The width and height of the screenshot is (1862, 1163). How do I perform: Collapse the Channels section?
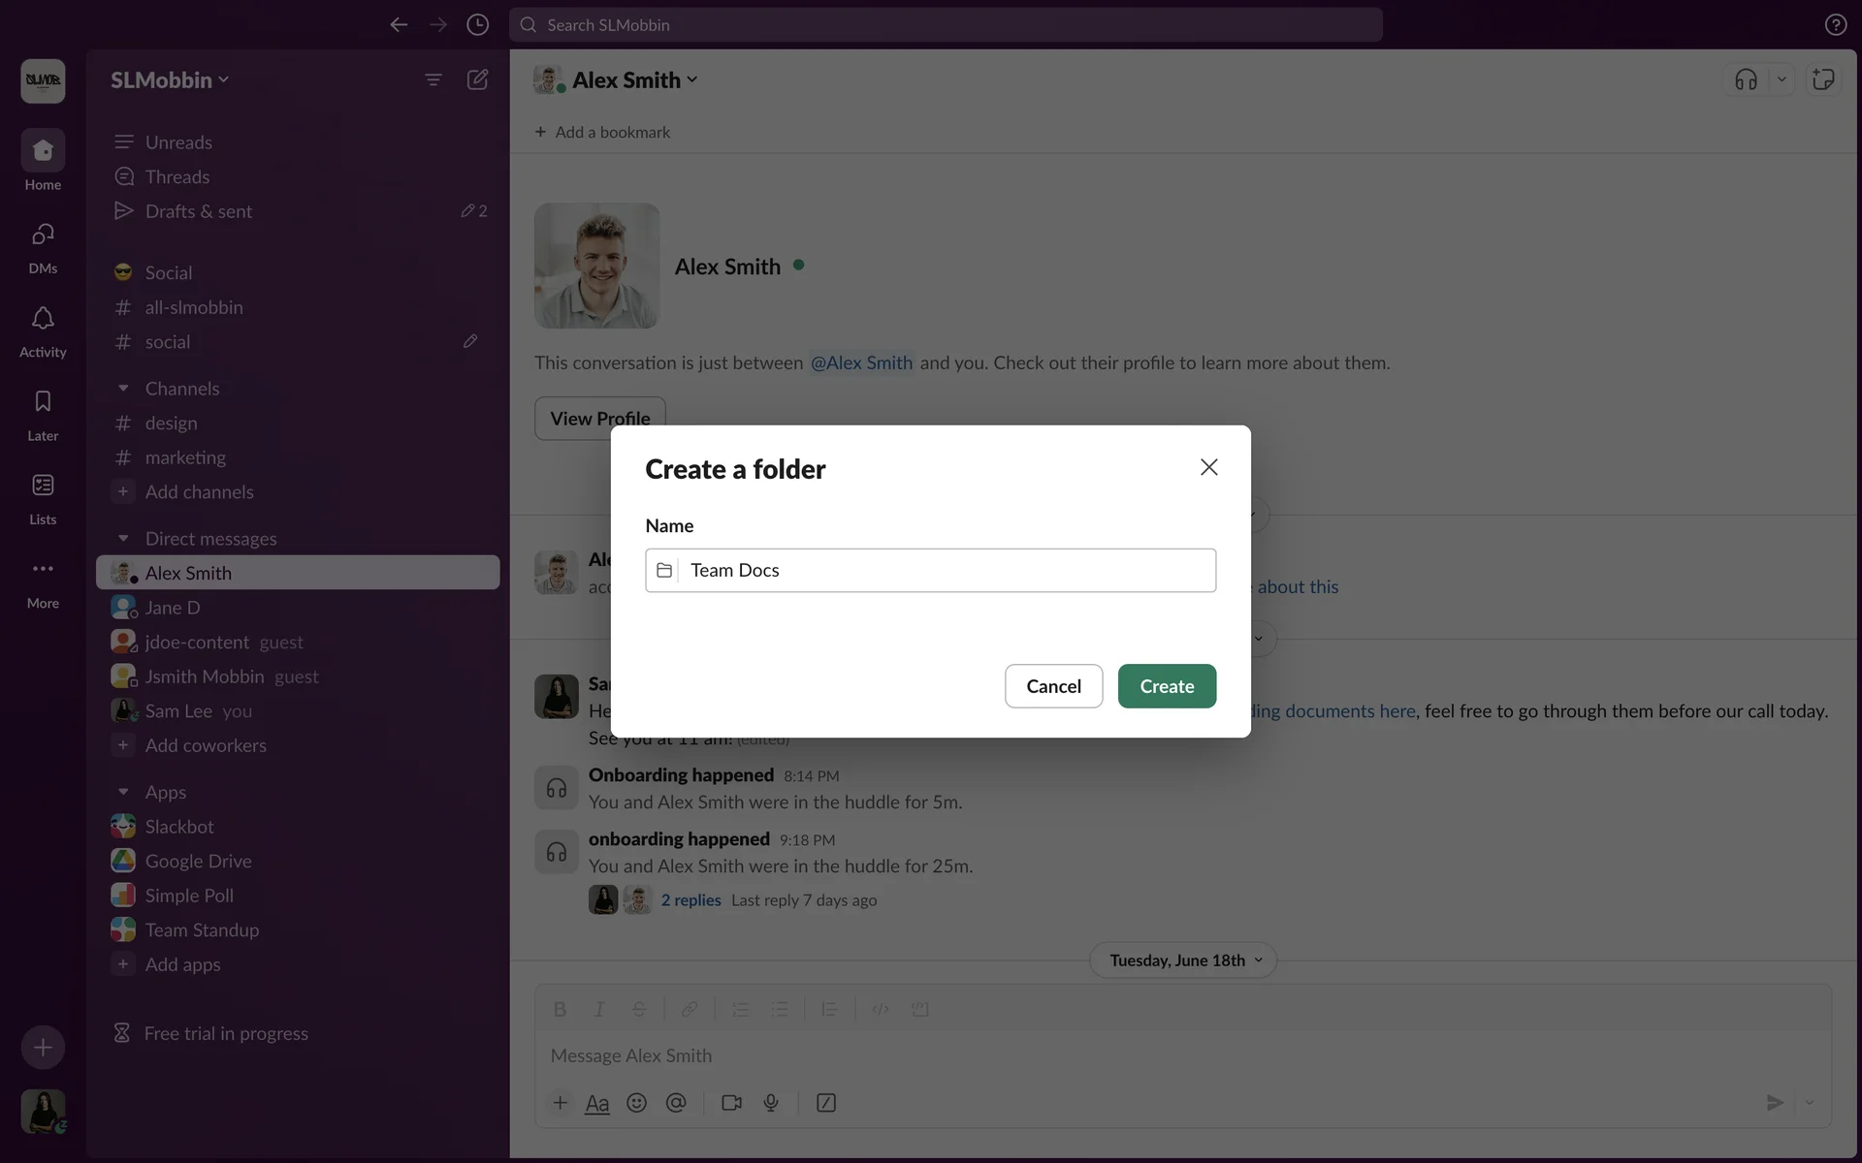[x=123, y=389]
